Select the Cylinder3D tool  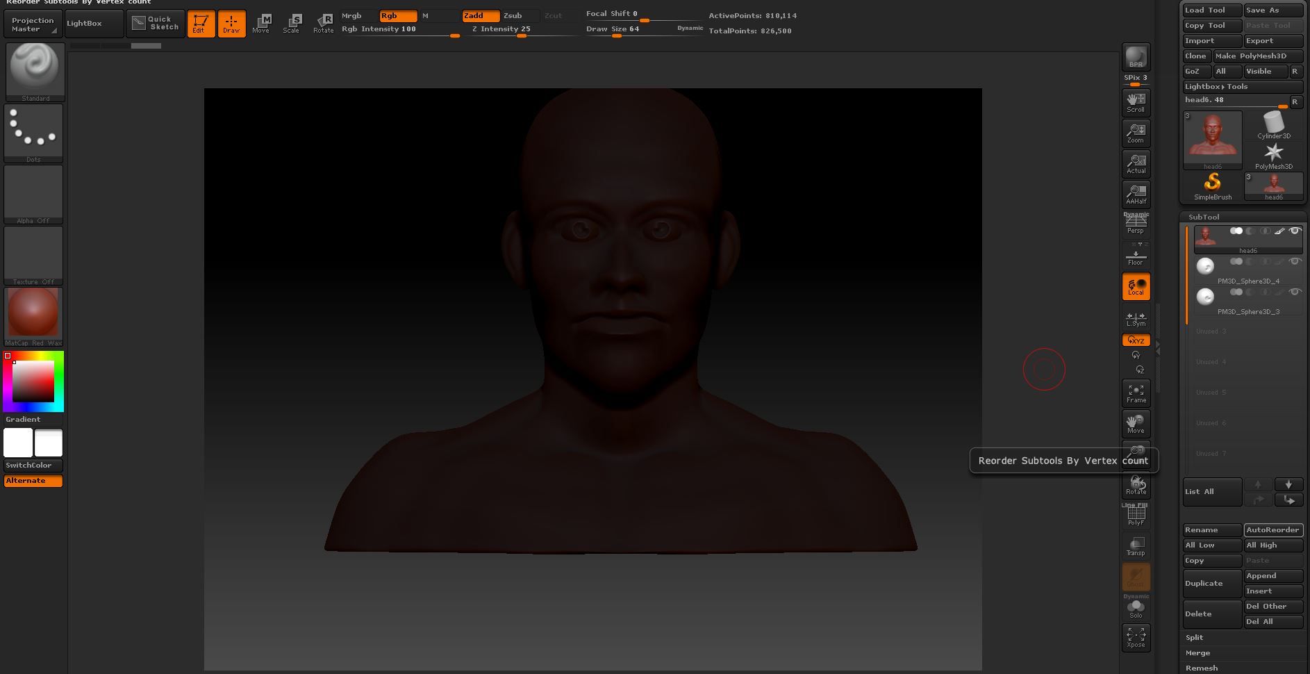pos(1273,126)
